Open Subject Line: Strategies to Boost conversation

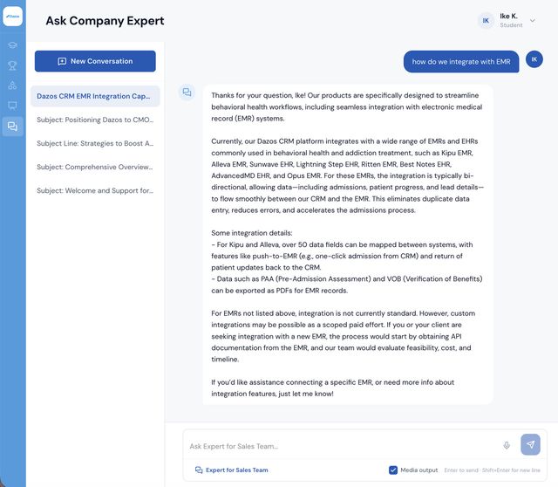point(95,143)
